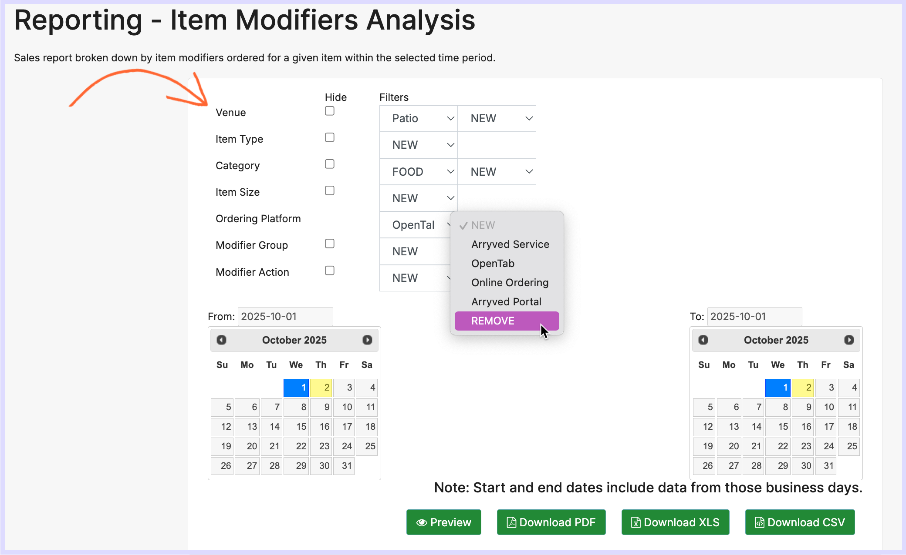Toggle the Category hide checkbox

pos(330,164)
